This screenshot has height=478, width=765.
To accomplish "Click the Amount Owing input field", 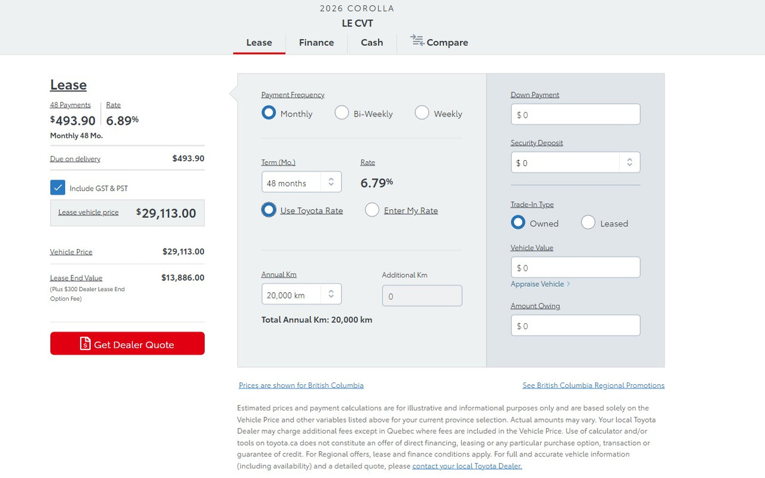I will (x=575, y=325).
